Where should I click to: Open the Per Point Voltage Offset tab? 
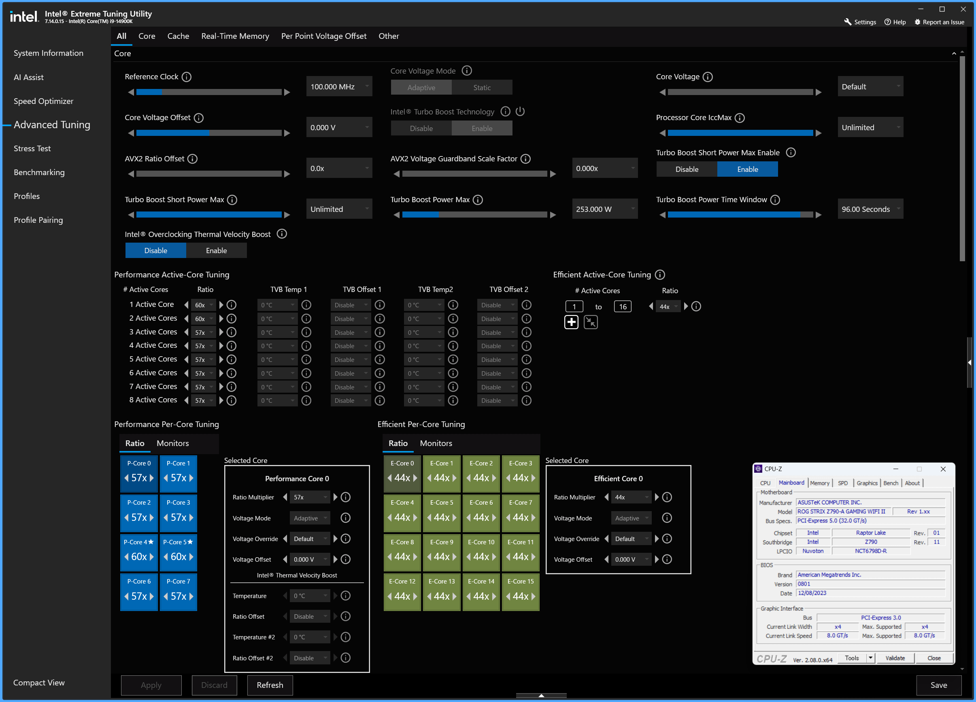pos(323,36)
